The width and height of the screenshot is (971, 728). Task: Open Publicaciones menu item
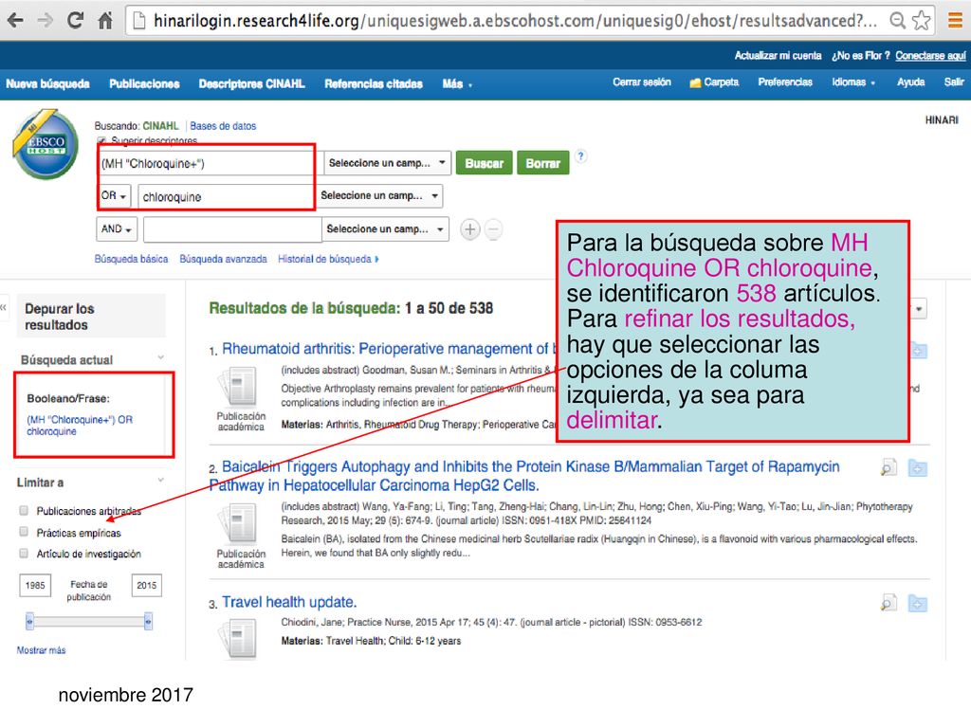click(144, 84)
